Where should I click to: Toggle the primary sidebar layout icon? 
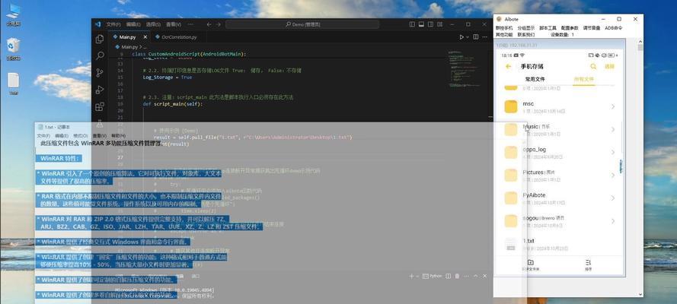[412, 24]
